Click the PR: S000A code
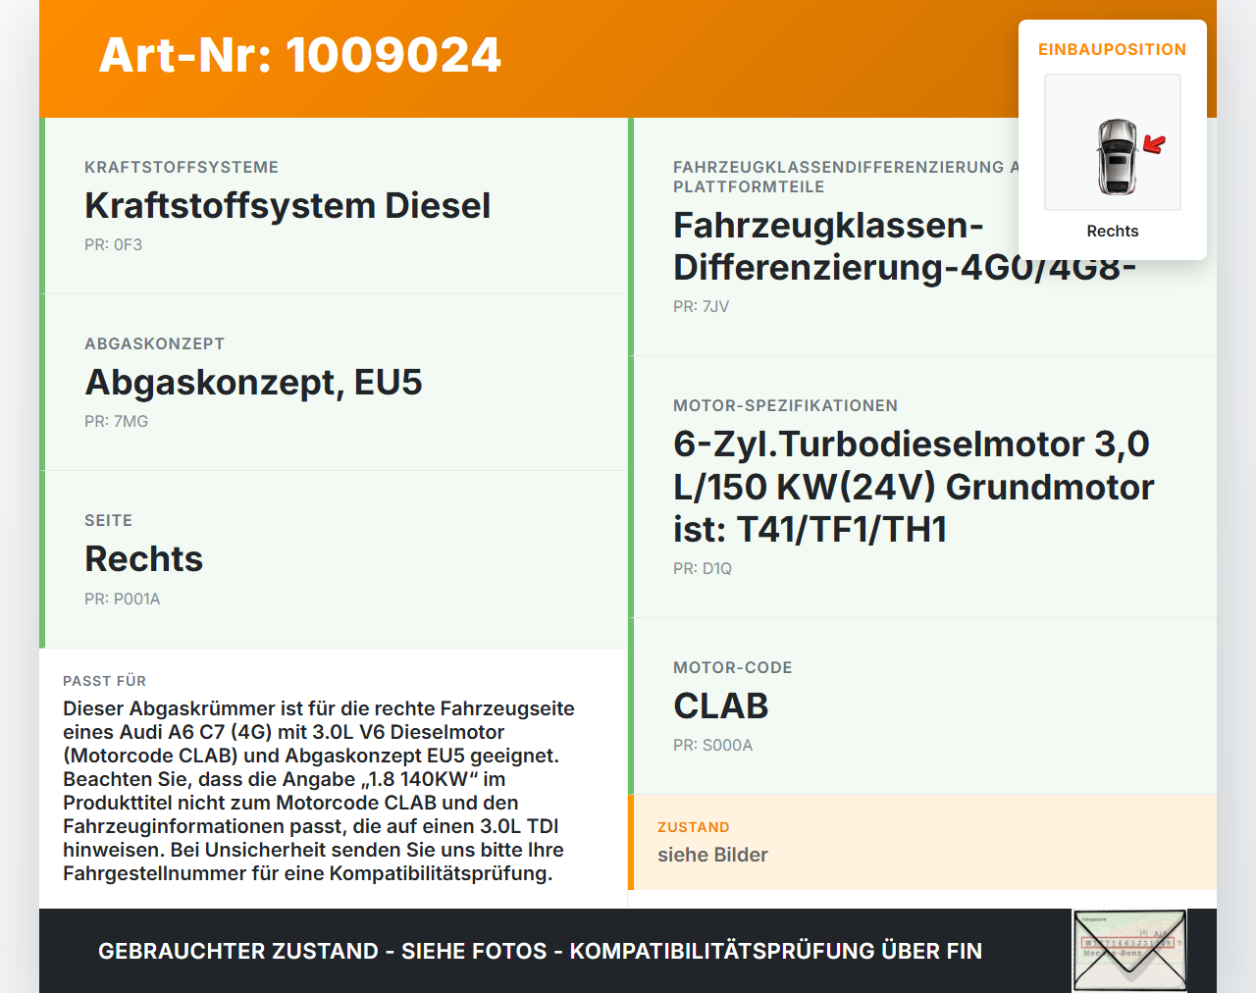 pyautogui.click(x=713, y=745)
